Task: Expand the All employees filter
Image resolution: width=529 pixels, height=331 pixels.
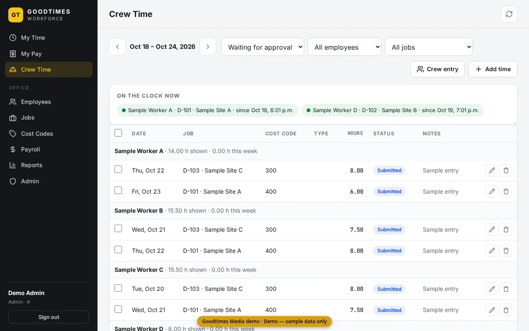Action: tap(344, 47)
